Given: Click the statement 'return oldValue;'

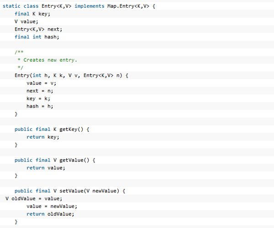Looking at the screenshot, I should [x=50, y=214].
